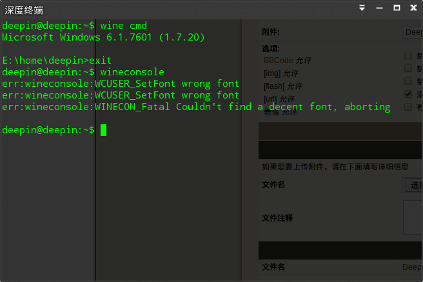Click the 如果您要上传附件 instruction text
The width and height of the screenshot is (423, 282).
335,167
